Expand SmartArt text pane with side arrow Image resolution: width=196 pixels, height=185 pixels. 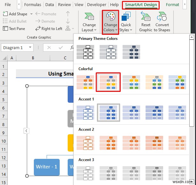pyautogui.click(x=26, y=131)
